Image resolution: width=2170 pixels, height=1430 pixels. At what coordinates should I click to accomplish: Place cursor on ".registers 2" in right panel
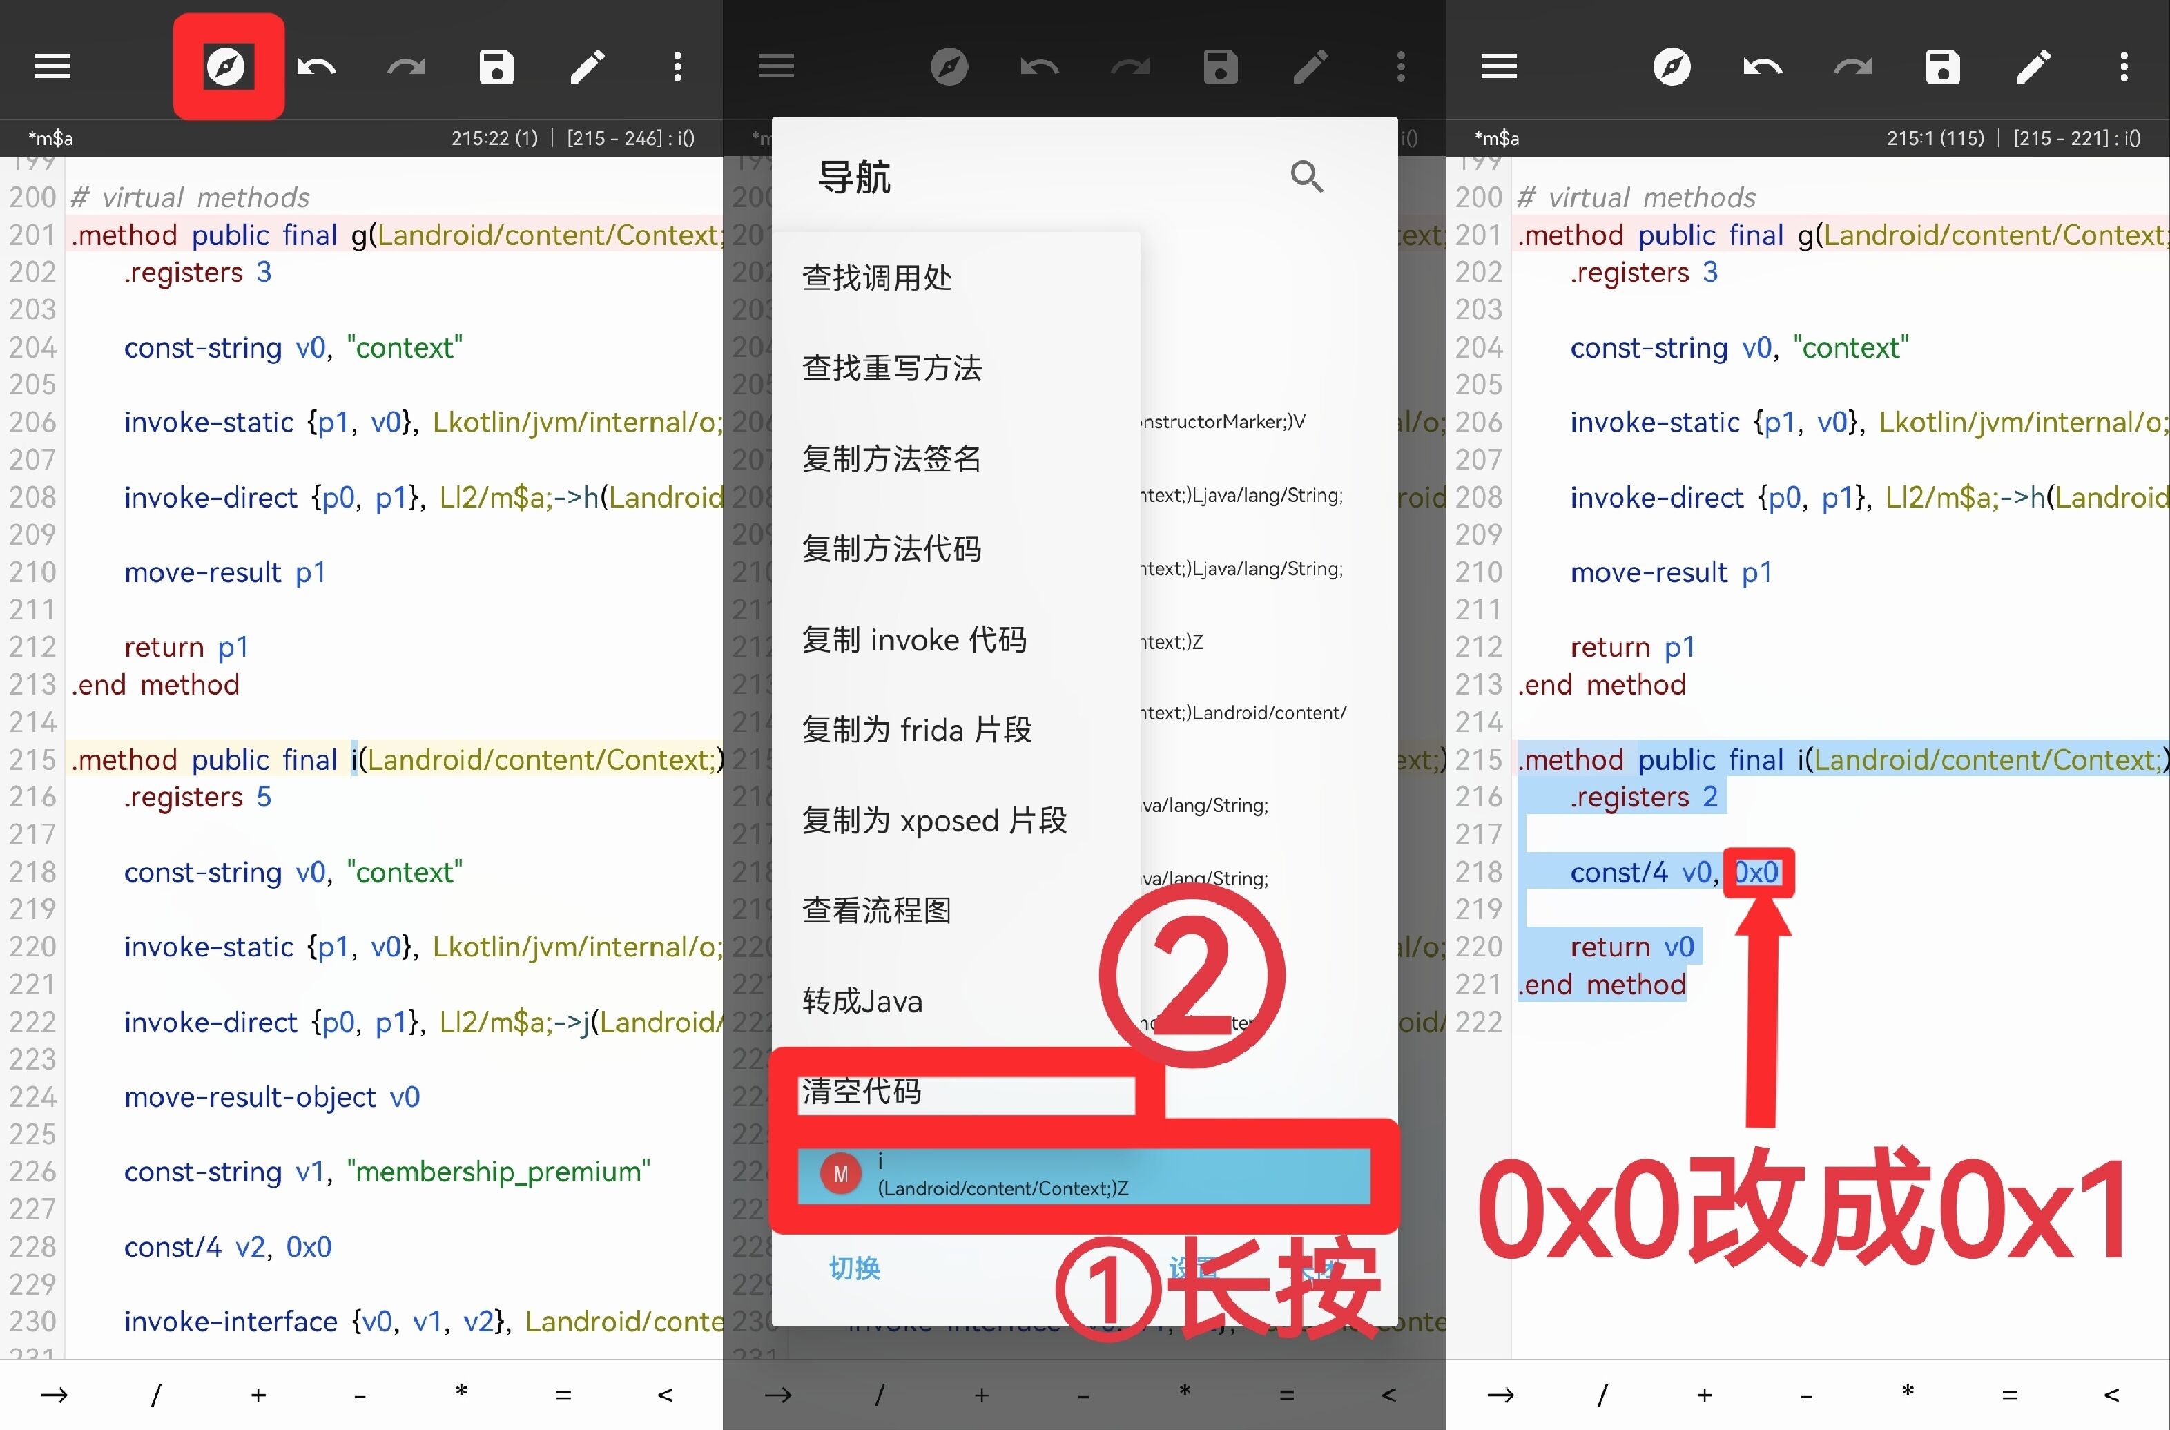1644,797
